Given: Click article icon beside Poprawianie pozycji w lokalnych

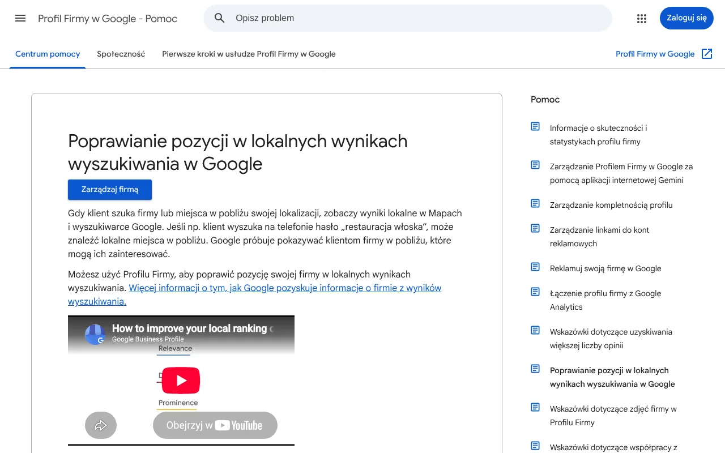Looking at the screenshot, I should [x=535, y=369].
